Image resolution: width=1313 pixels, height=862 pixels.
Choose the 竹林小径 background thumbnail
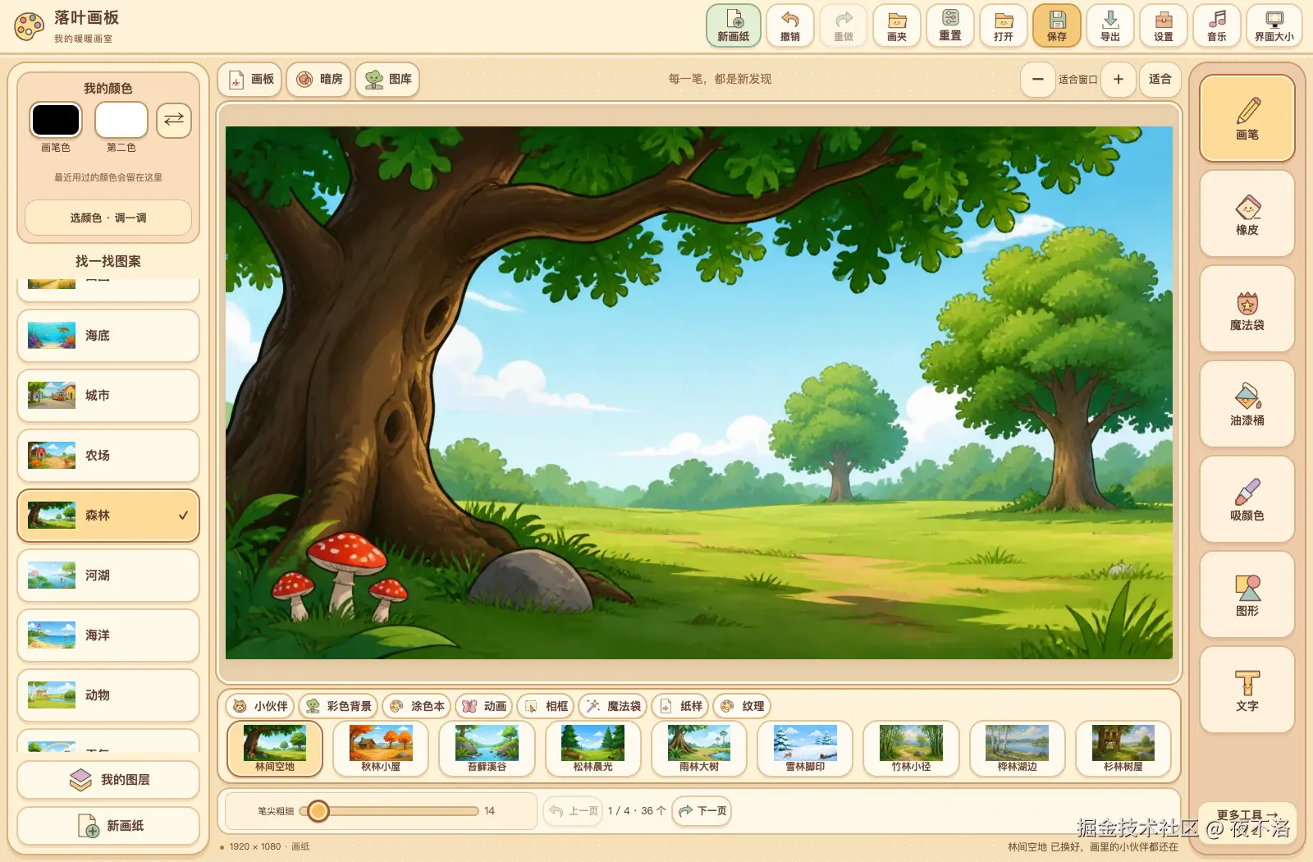pyautogui.click(x=911, y=749)
